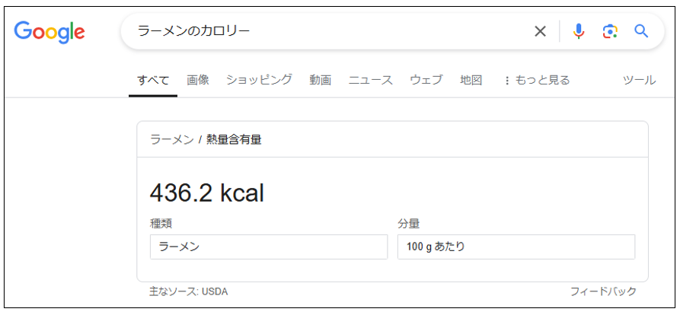
Task: Go to the 動画 tab
Action: 321,80
